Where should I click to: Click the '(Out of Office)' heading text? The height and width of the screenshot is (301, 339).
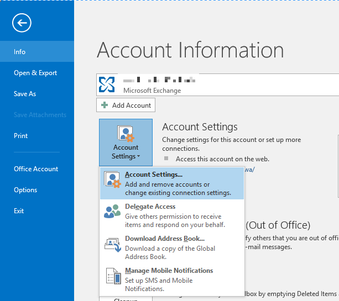pyautogui.click(x=278, y=225)
